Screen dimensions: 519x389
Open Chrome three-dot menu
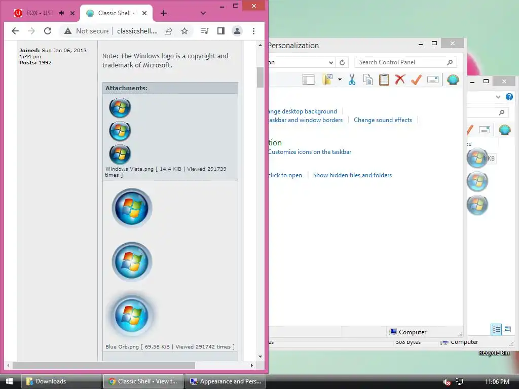click(x=253, y=31)
